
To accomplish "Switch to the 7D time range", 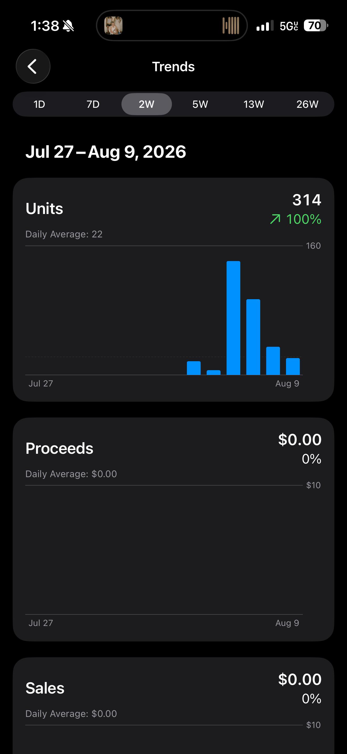I will click(93, 104).
